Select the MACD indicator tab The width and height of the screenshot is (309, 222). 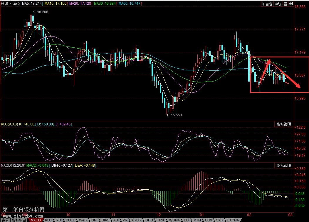[x=36, y=220]
